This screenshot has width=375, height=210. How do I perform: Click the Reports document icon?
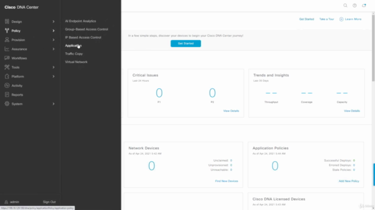pyautogui.click(x=7, y=94)
